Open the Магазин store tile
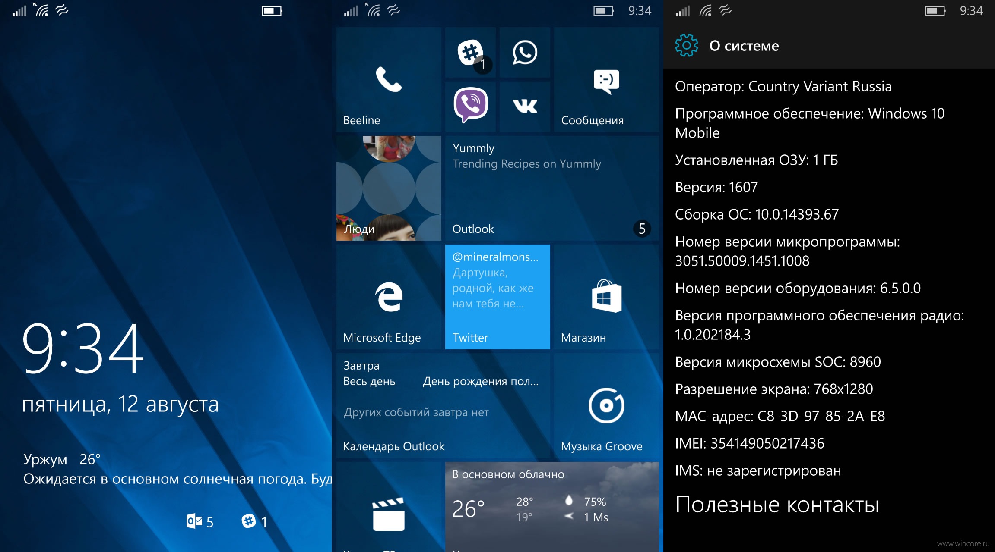995x552 pixels. click(606, 297)
